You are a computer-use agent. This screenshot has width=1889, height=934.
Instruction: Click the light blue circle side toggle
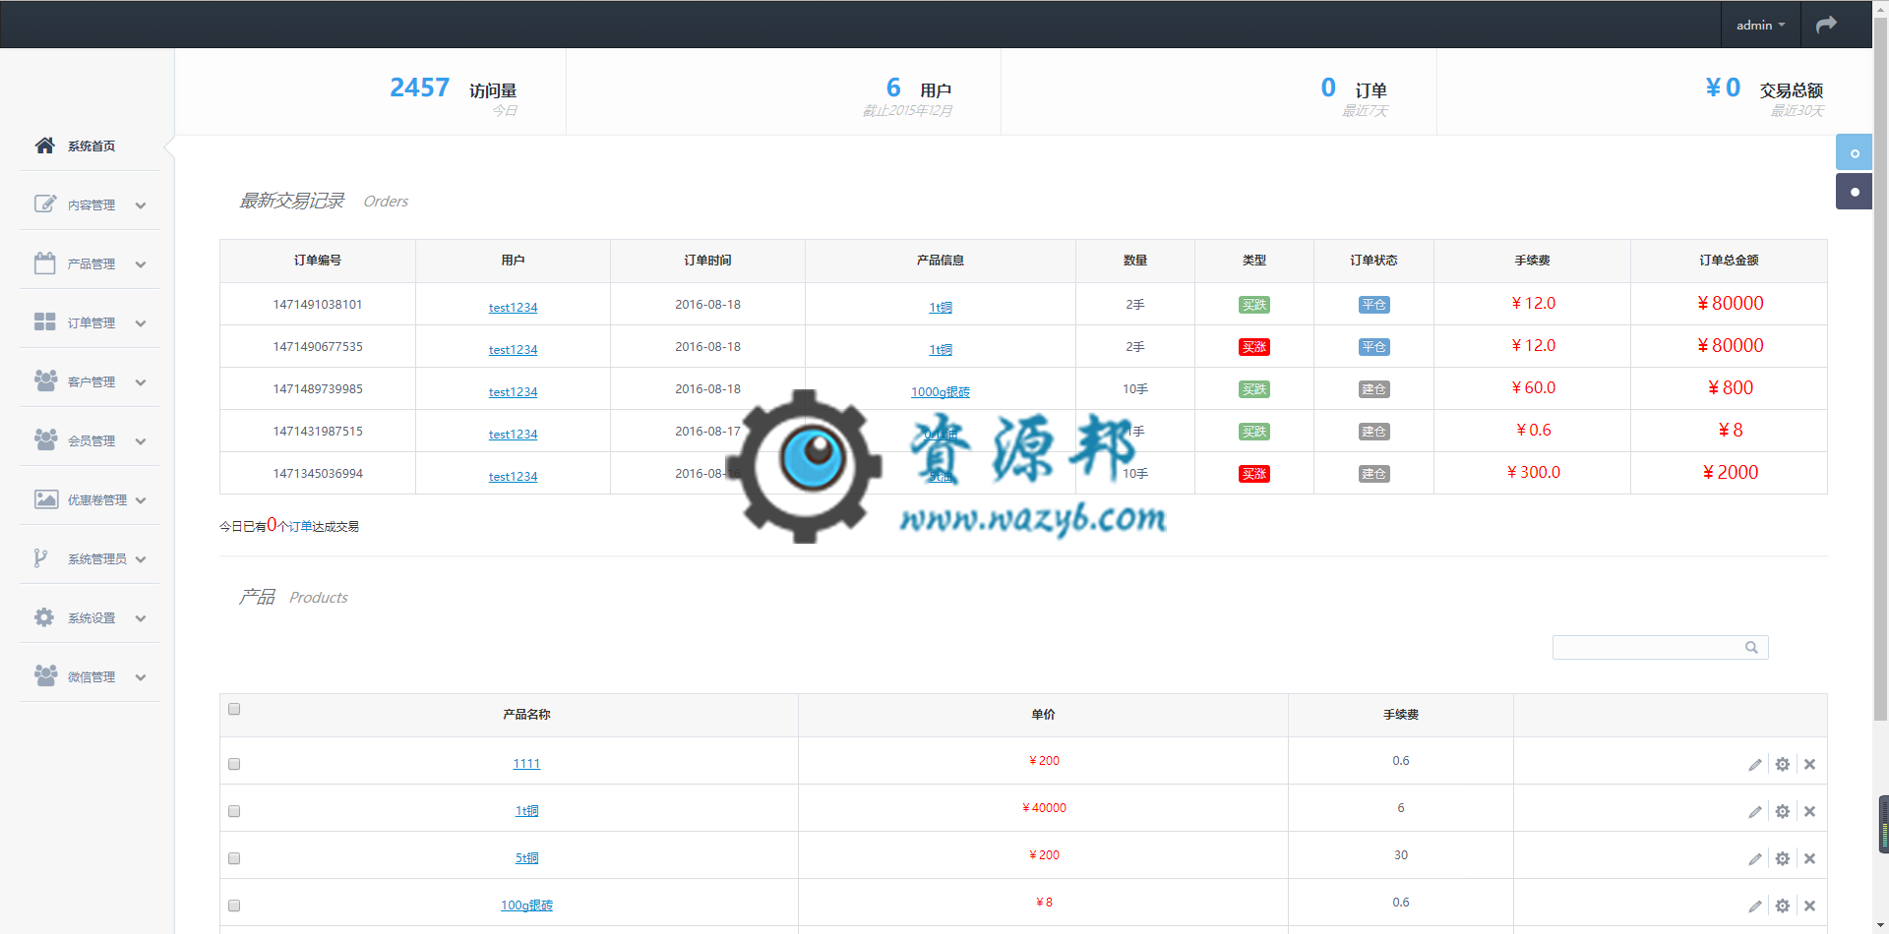coord(1854,152)
